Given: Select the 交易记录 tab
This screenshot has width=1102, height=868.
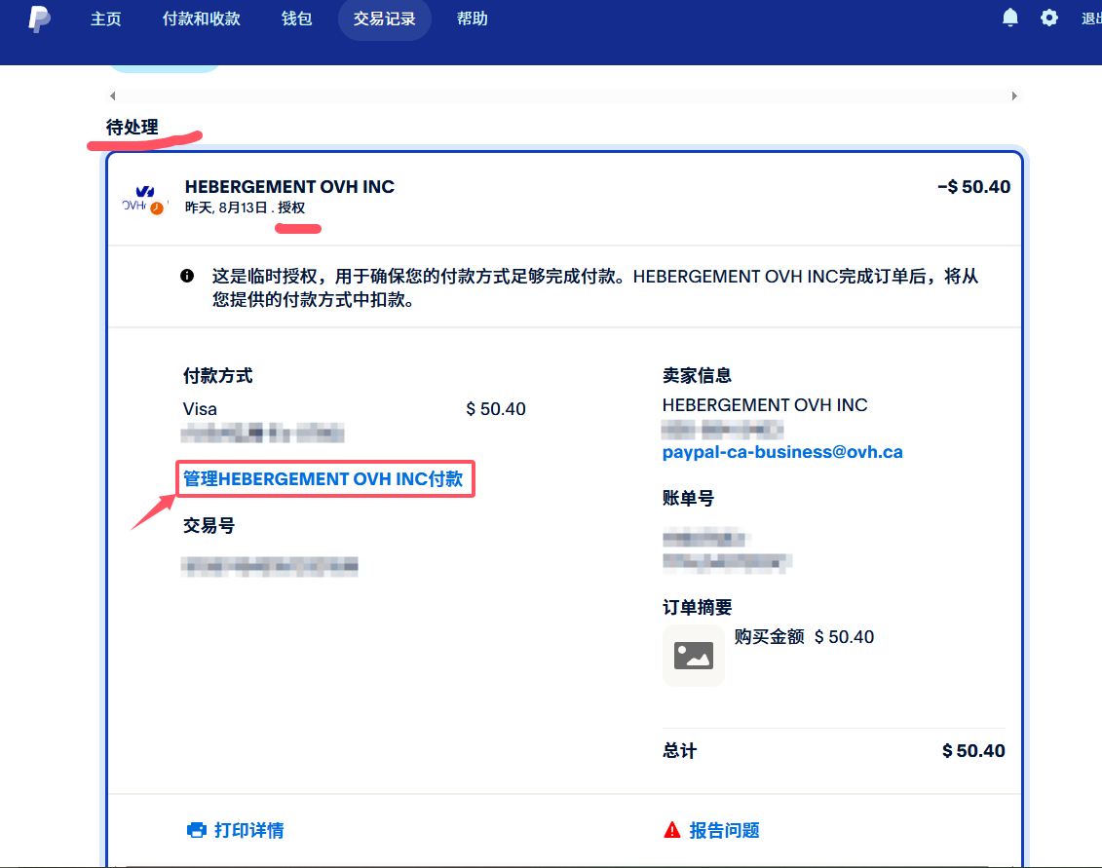Looking at the screenshot, I should pos(385,19).
